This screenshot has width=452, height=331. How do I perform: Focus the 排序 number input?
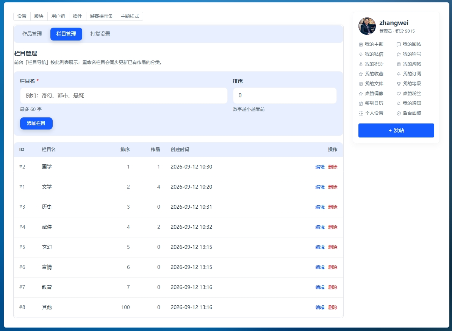coord(285,96)
